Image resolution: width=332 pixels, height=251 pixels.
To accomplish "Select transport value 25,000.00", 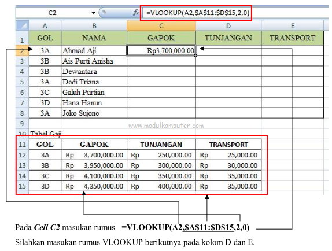I will point(228,155).
